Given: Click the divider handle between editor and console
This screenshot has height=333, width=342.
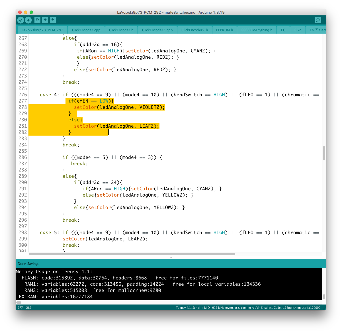Looking at the screenshot, I should coord(171,257).
